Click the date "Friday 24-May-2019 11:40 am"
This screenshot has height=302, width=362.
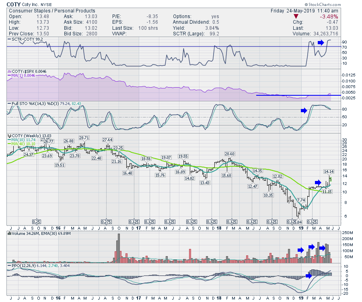click(304, 11)
